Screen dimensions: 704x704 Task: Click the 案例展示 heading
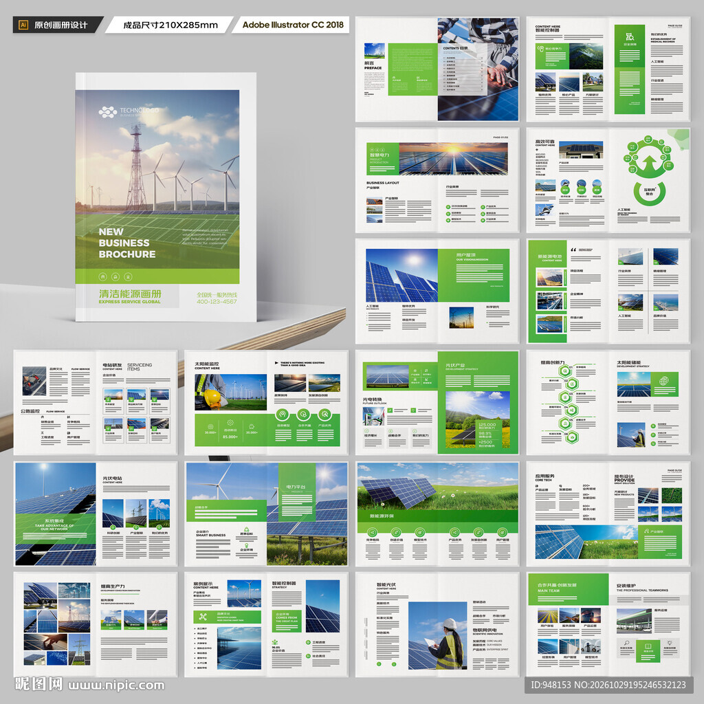pyautogui.click(x=203, y=584)
